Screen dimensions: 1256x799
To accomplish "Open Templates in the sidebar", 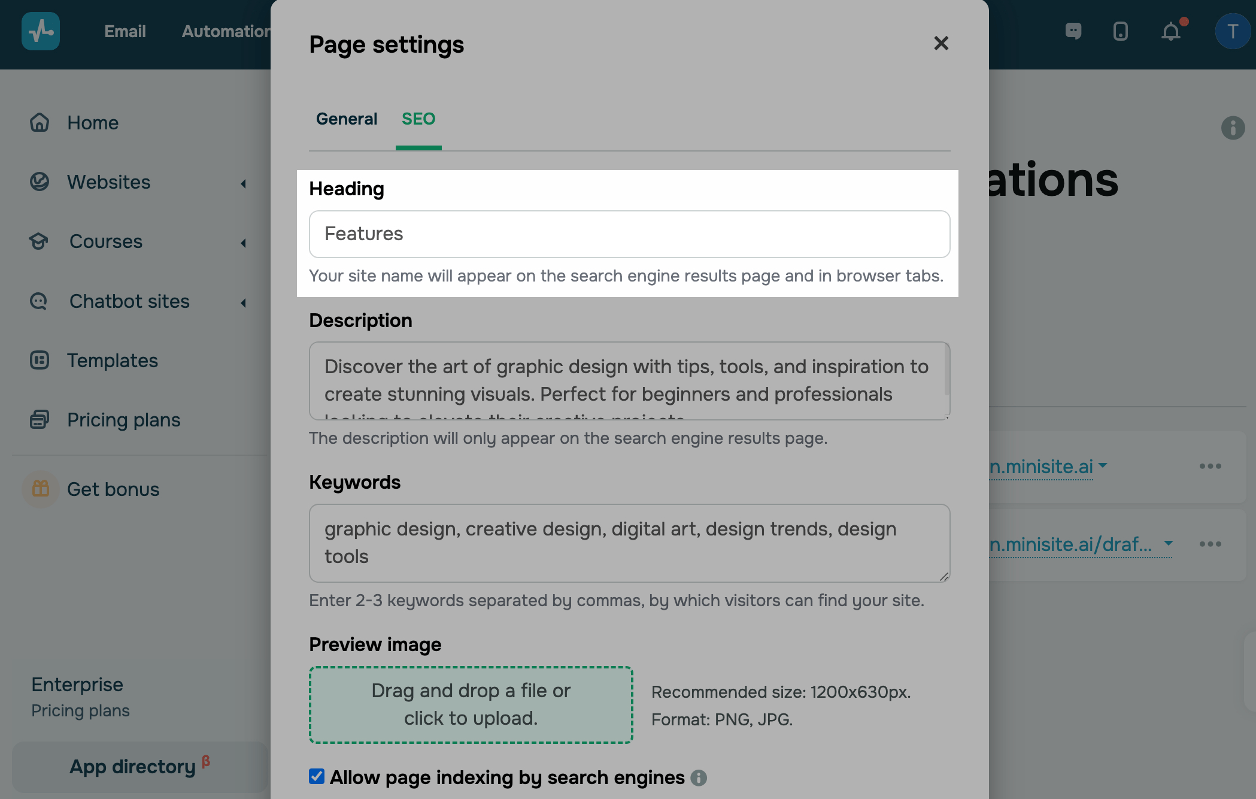I will tap(113, 361).
